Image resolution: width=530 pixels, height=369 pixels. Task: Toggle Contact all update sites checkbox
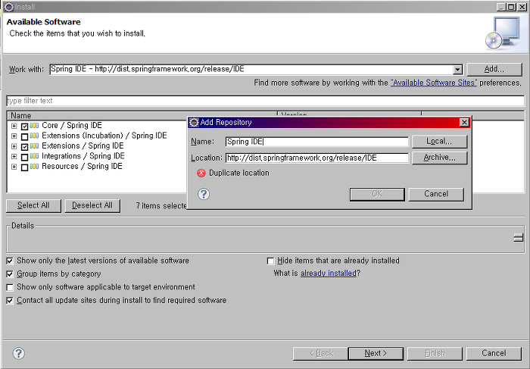[10, 300]
